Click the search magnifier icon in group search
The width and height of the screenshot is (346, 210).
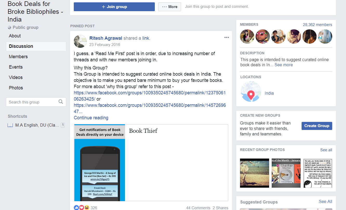point(61,102)
